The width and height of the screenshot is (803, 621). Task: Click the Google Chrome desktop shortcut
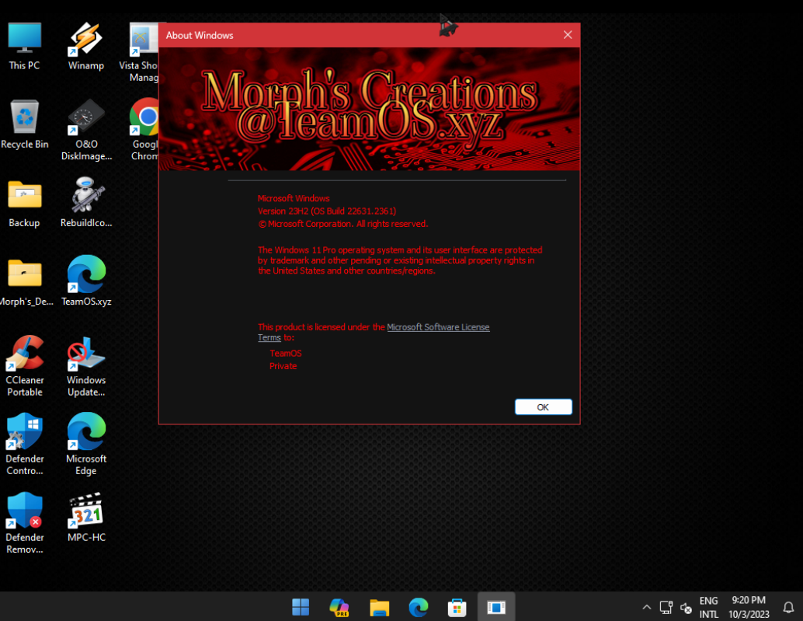point(144,130)
